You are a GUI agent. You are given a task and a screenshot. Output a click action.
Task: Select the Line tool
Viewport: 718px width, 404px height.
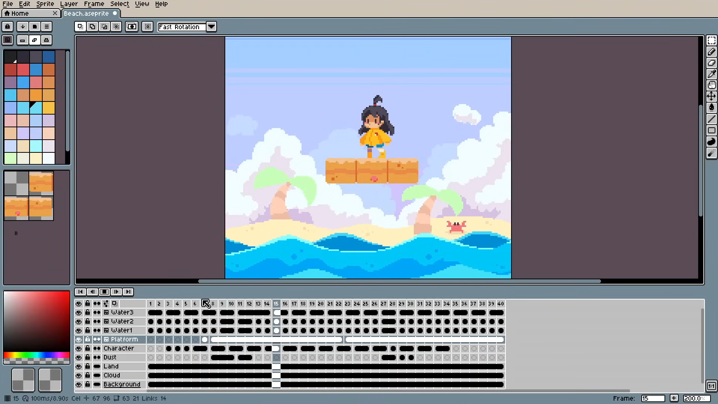(x=711, y=119)
